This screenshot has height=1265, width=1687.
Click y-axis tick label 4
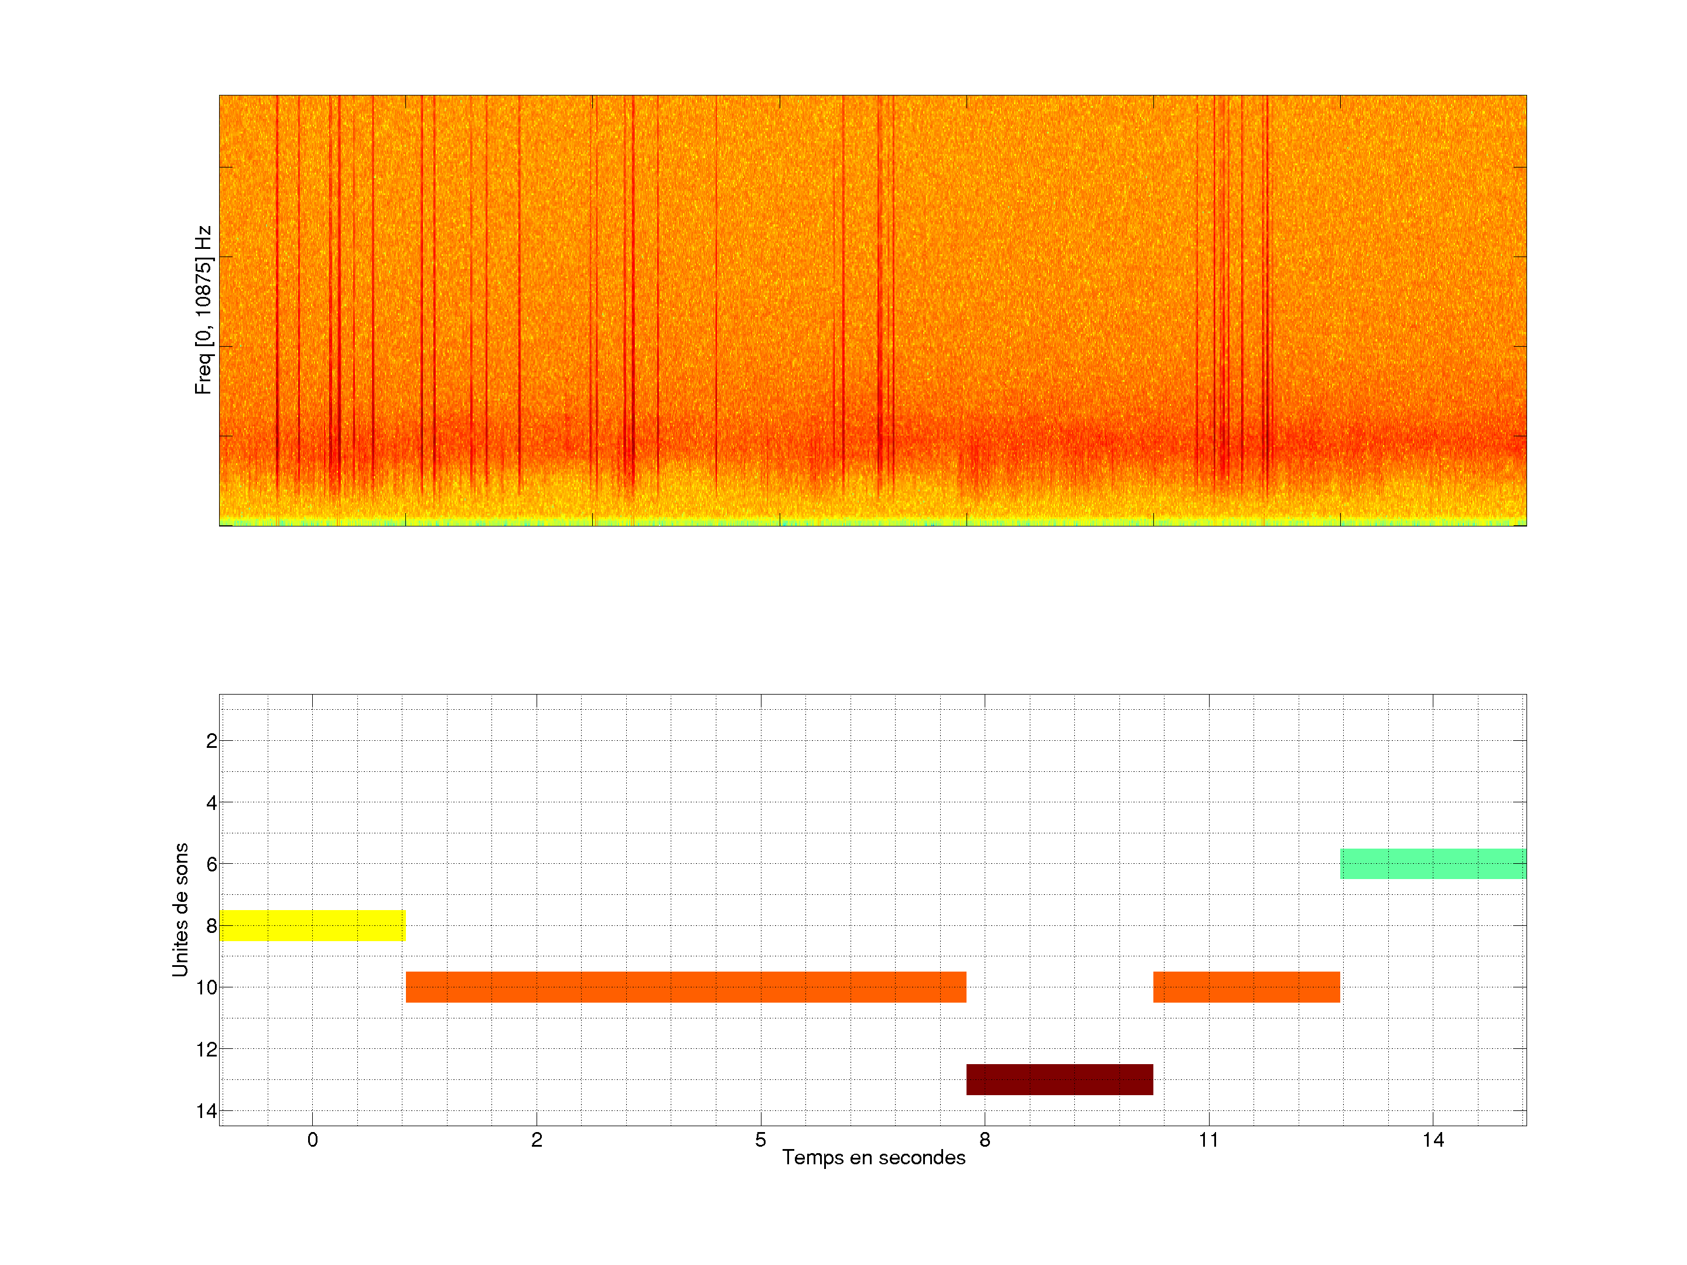pyautogui.click(x=211, y=803)
